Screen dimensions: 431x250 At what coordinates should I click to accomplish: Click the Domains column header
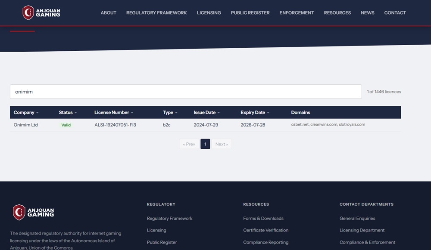[300, 112]
